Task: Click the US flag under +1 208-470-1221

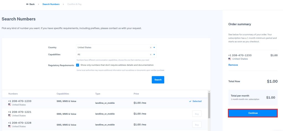Action: 10,116
